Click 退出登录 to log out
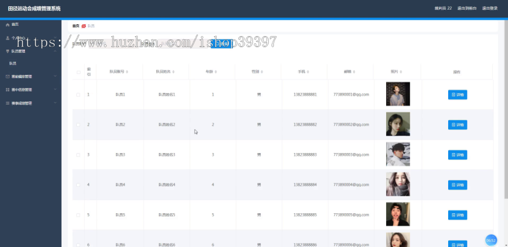Screen dimensions: 508x247 point(489,8)
